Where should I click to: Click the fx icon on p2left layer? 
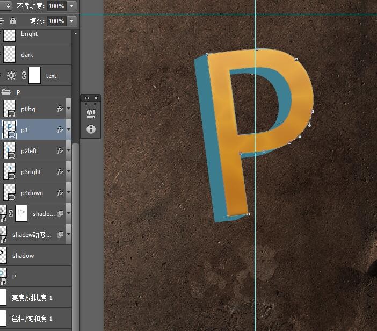tap(60, 151)
